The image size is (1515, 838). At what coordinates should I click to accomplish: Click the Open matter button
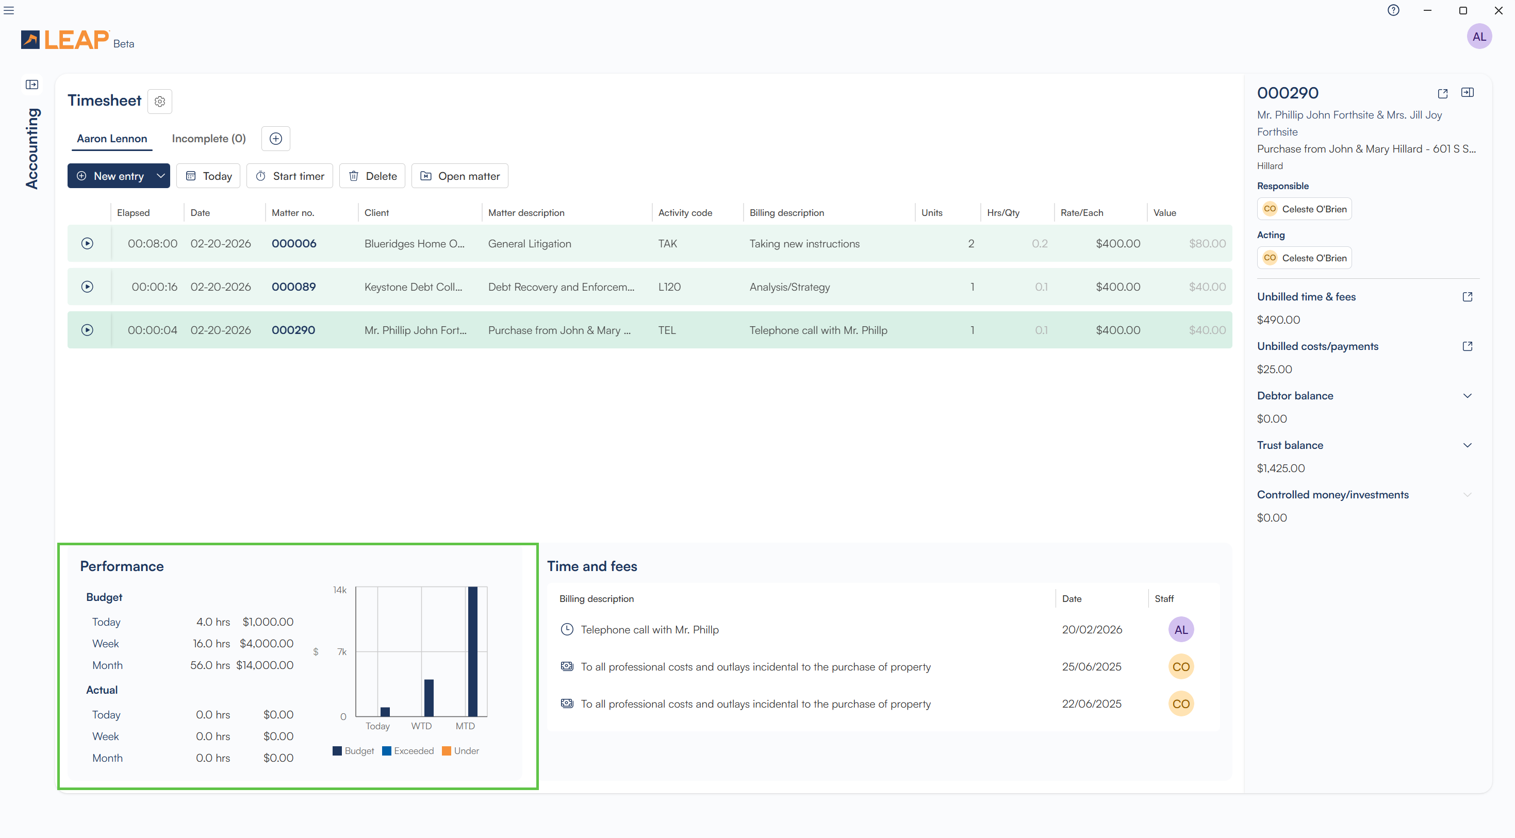point(460,176)
